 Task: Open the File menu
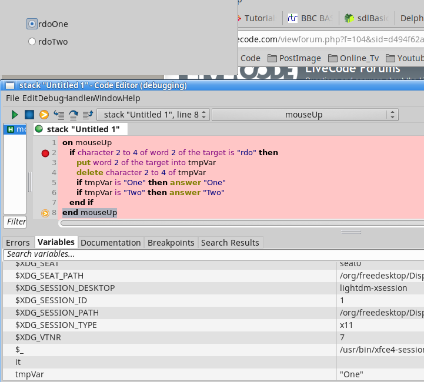12,98
